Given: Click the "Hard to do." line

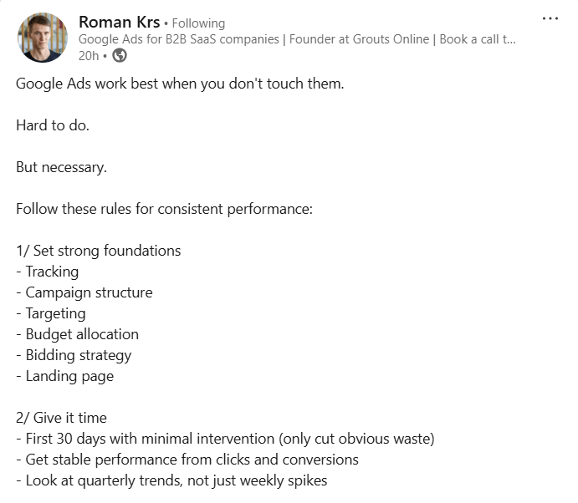Looking at the screenshot, I should [52, 125].
